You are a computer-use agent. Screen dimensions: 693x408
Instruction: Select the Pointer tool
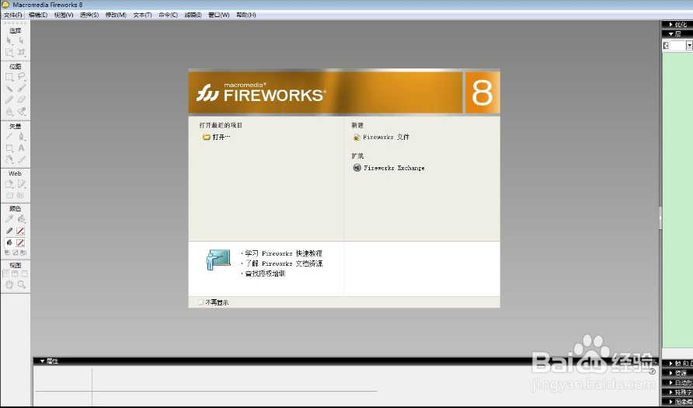pyautogui.click(x=9, y=40)
